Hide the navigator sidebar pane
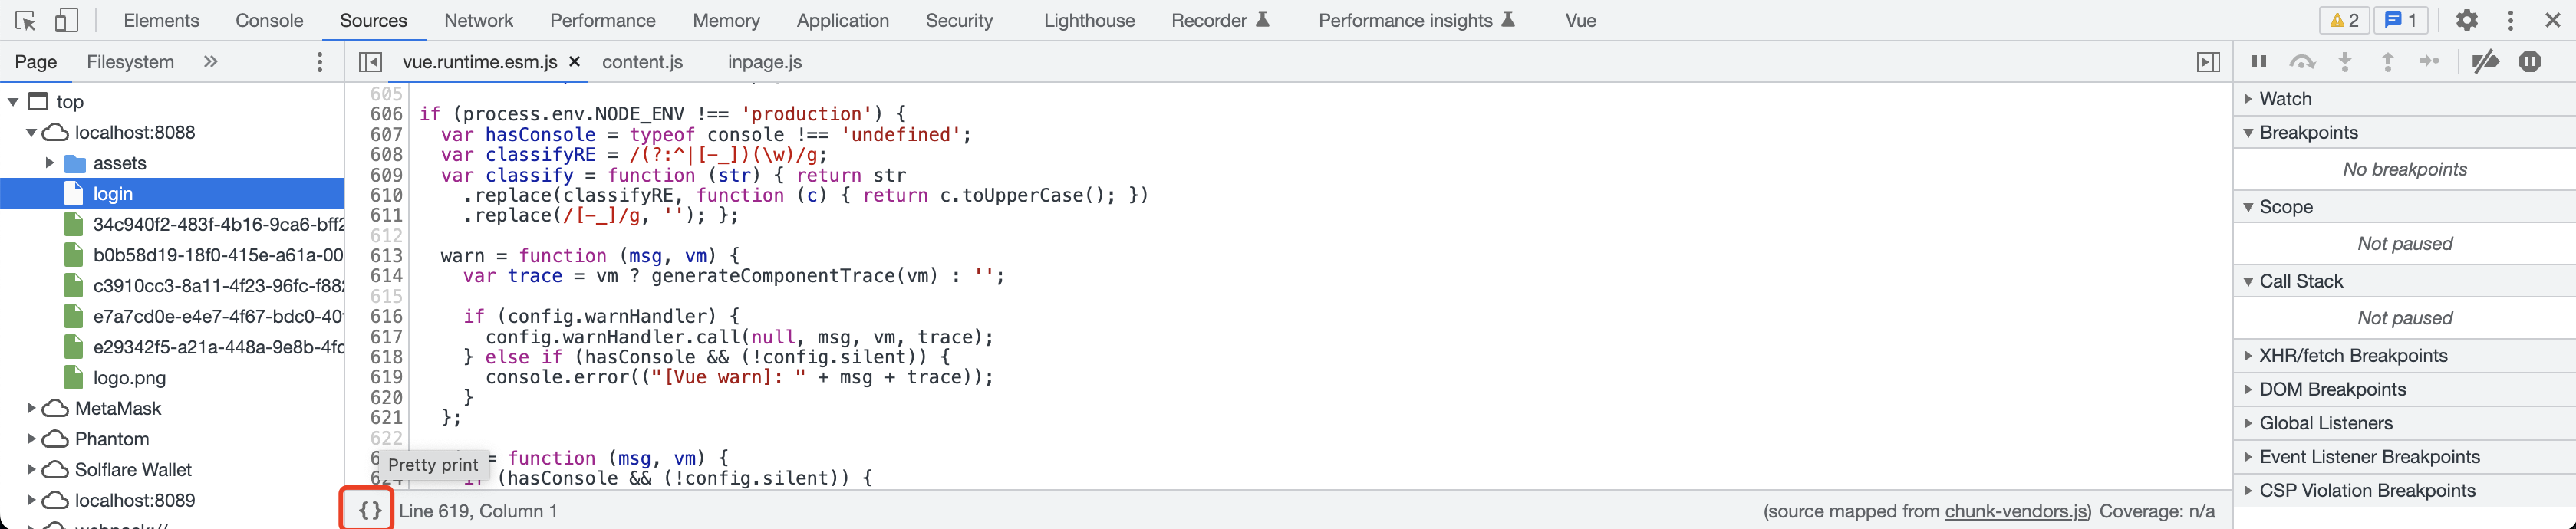The width and height of the screenshot is (2576, 529). [370, 62]
